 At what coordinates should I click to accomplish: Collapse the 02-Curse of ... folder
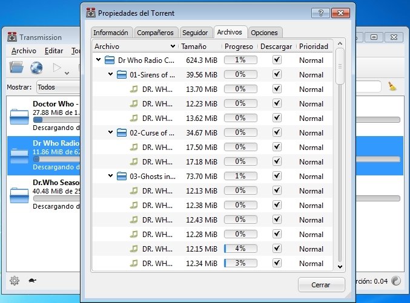click(x=111, y=132)
